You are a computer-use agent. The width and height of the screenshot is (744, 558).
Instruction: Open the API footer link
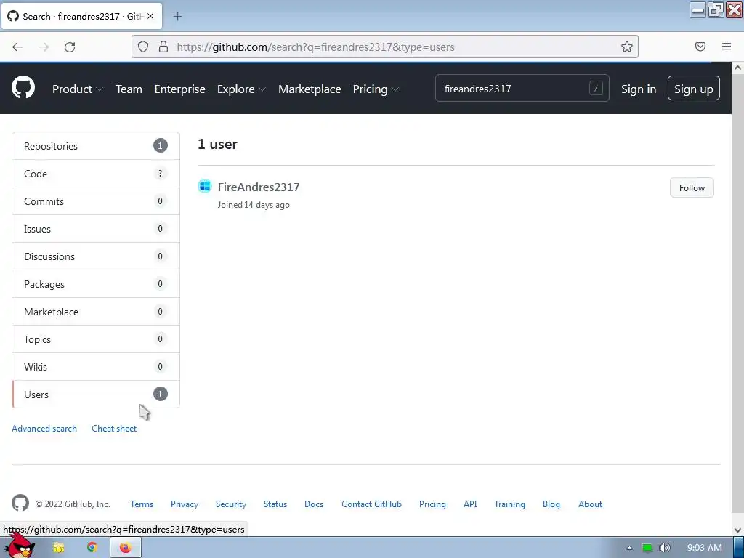pyautogui.click(x=470, y=504)
